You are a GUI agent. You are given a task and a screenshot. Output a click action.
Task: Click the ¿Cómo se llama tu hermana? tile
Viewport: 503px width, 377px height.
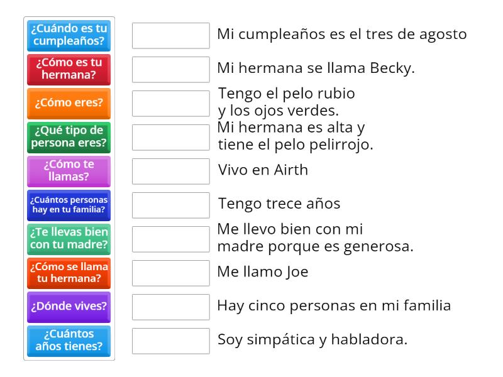[69, 273]
